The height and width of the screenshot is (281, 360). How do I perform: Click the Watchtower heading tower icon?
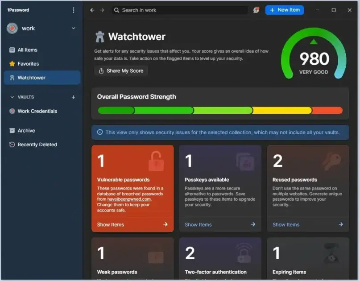(x=100, y=37)
